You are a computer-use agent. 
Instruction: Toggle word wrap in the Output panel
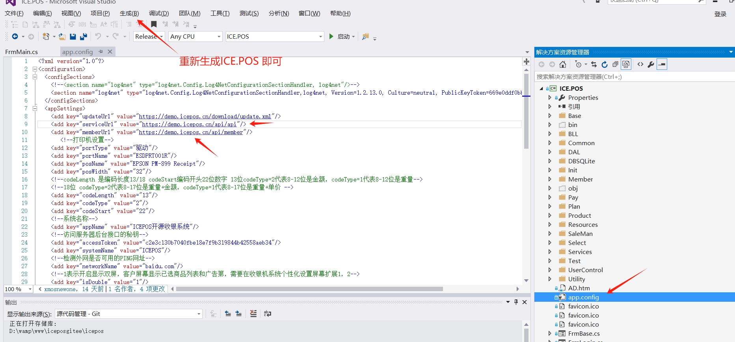(x=268, y=314)
